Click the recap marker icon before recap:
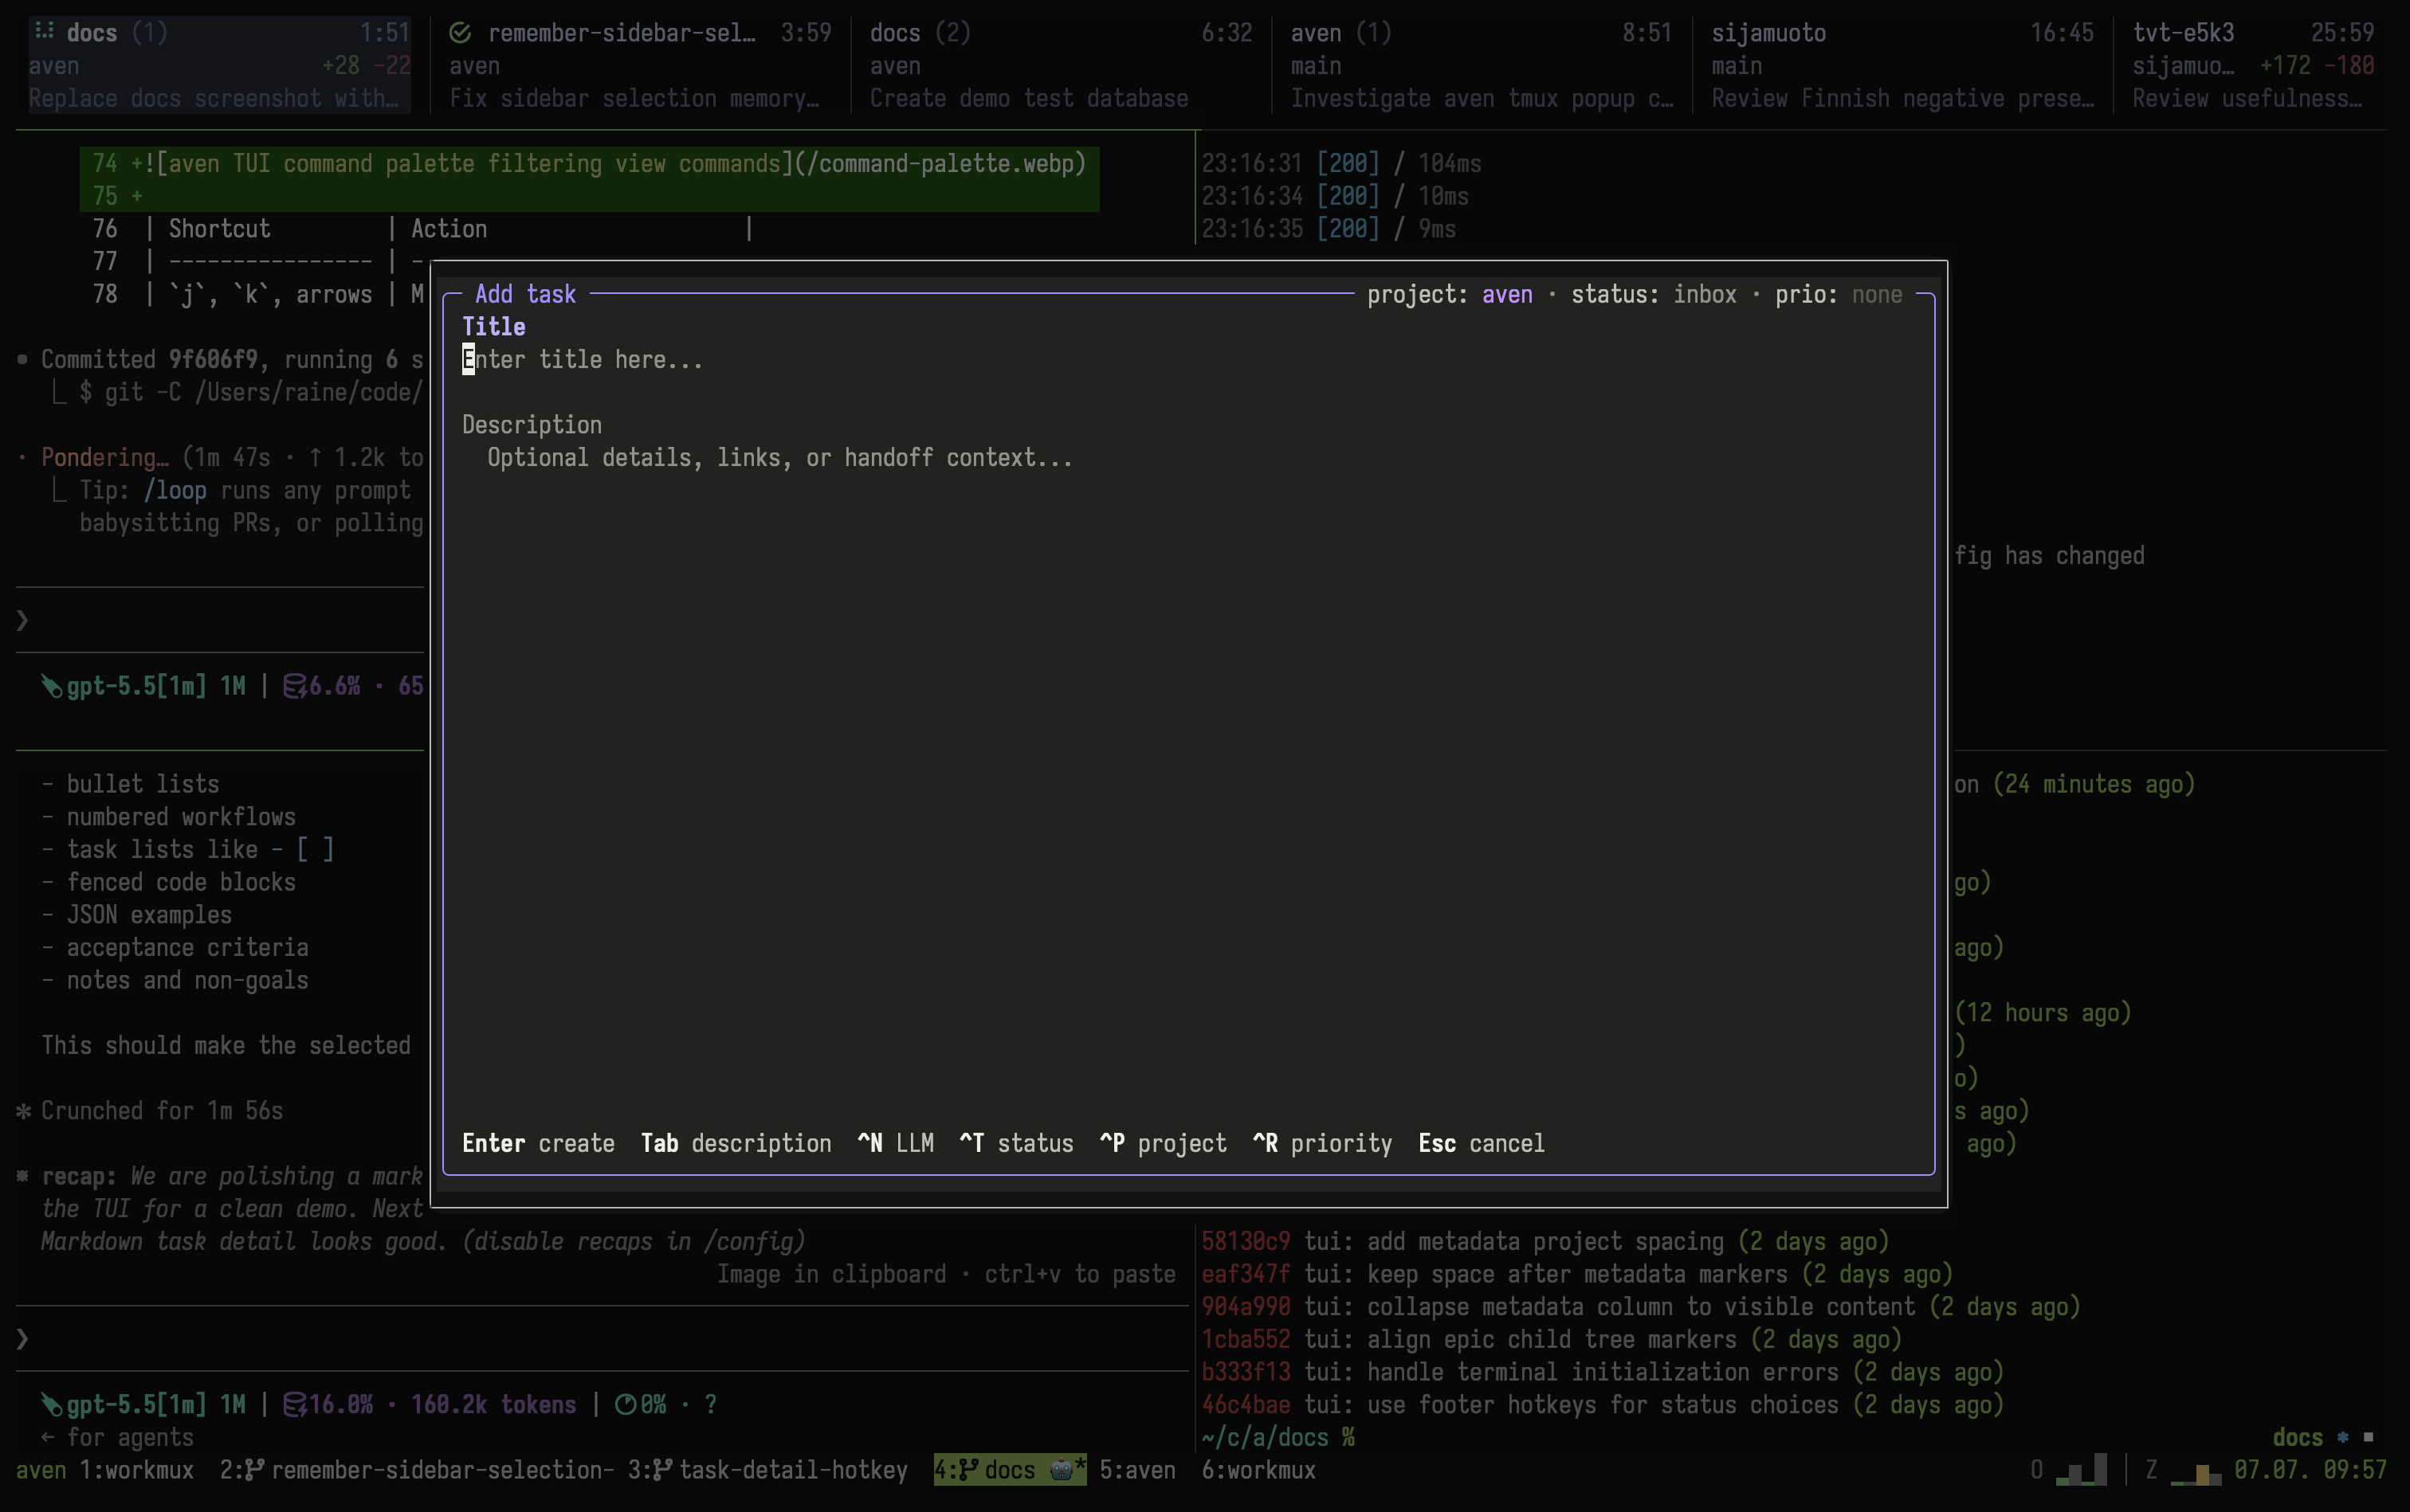 23,1176
